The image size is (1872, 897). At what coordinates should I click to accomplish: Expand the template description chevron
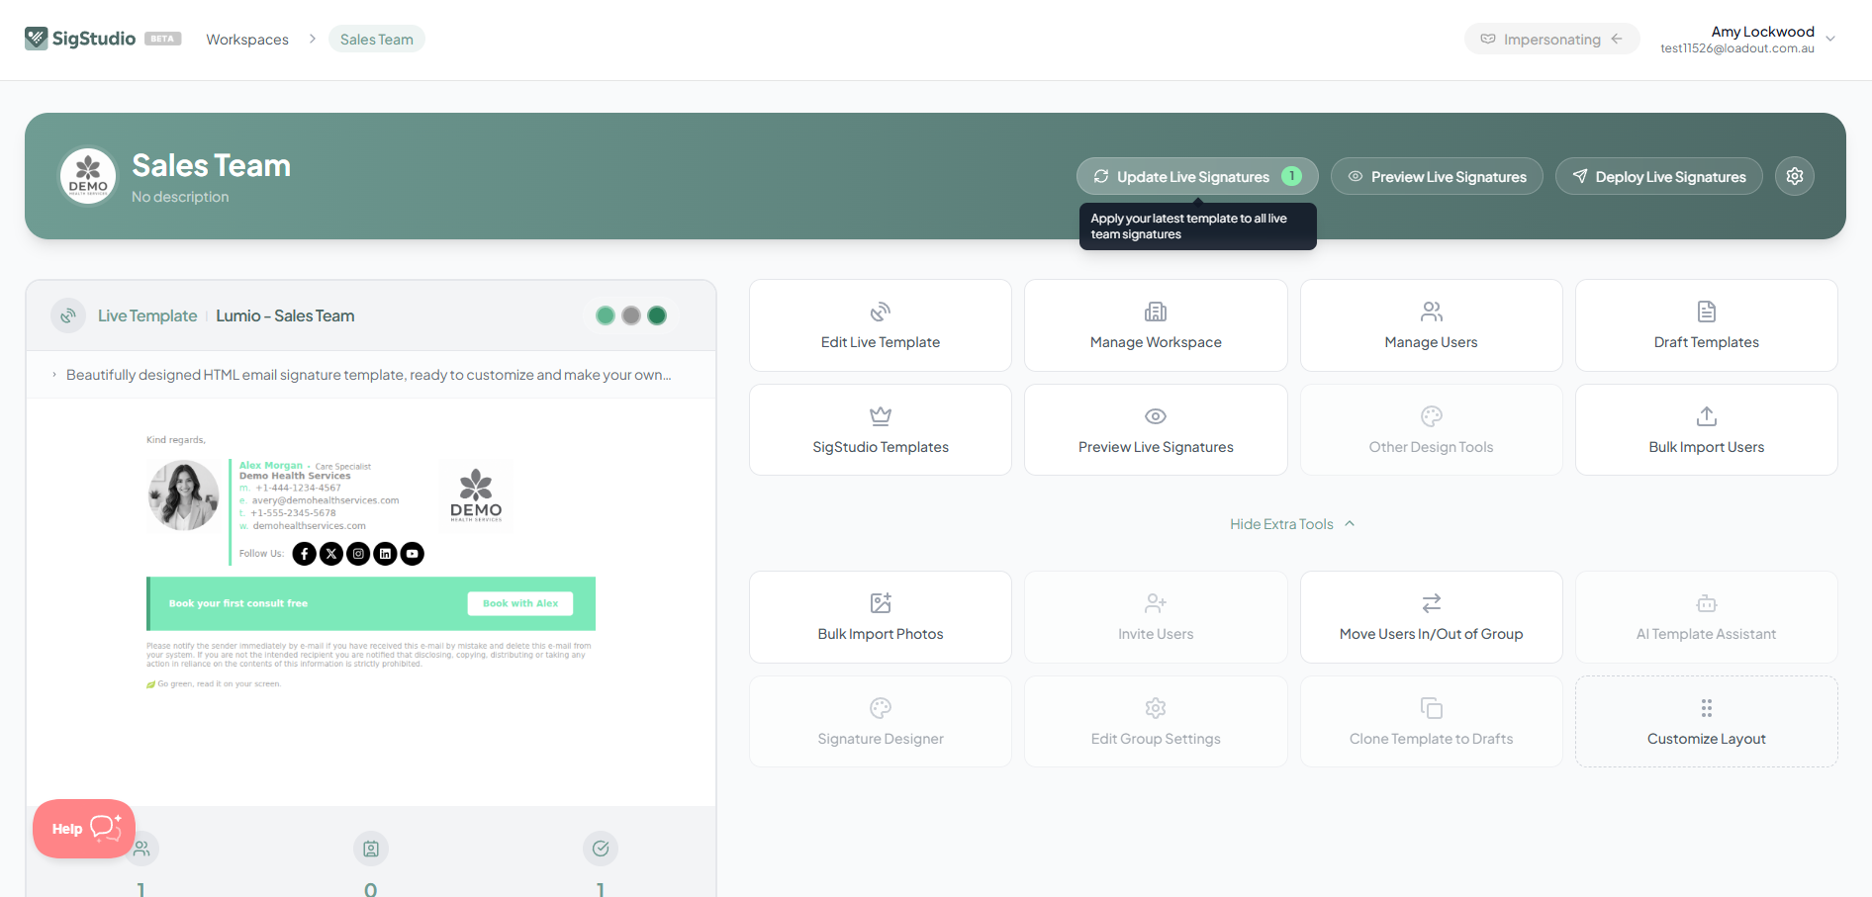[x=54, y=375]
